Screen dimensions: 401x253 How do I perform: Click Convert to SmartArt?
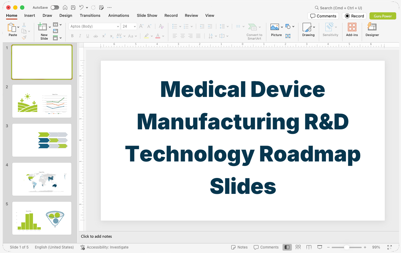coord(254,32)
